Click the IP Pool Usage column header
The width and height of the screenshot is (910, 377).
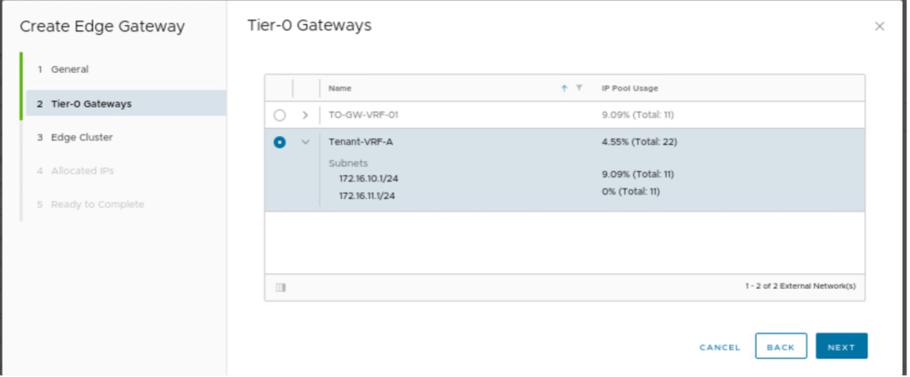pyautogui.click(x=630, y=88)
